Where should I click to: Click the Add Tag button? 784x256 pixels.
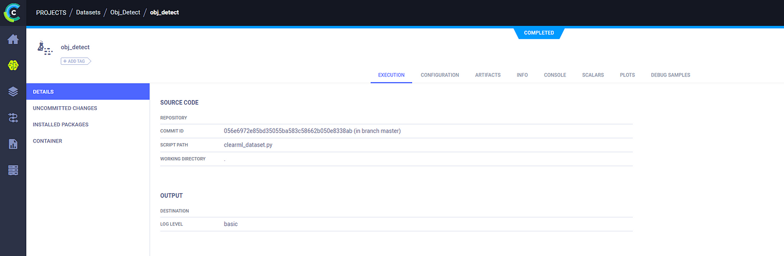(x=76, y=61)
